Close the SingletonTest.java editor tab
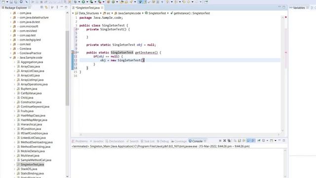 coord(102,8)
